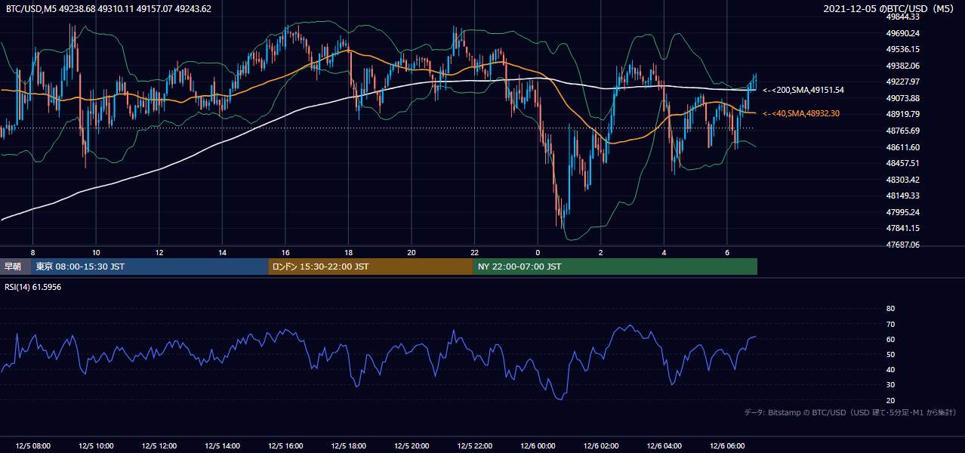Click the 49227.97 price axis label
Viewport: 965px width, 453px height.
click(x=902, y=82)
